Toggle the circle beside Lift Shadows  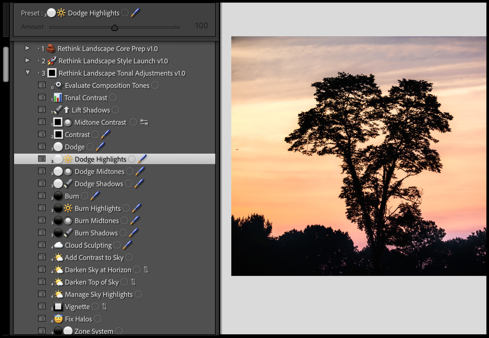pyautogui.click(x=115, y=110)
